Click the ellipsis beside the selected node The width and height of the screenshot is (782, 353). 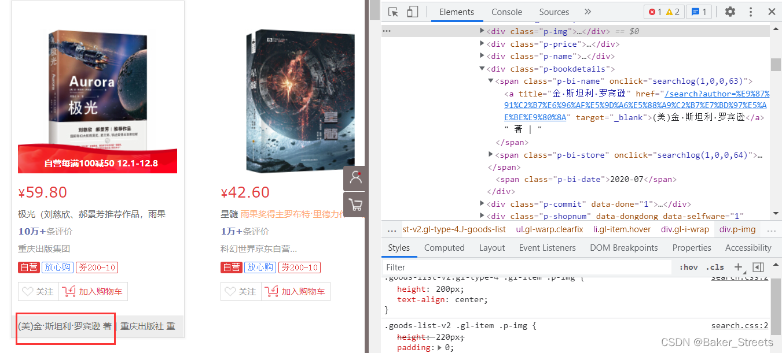click(387, 31)
